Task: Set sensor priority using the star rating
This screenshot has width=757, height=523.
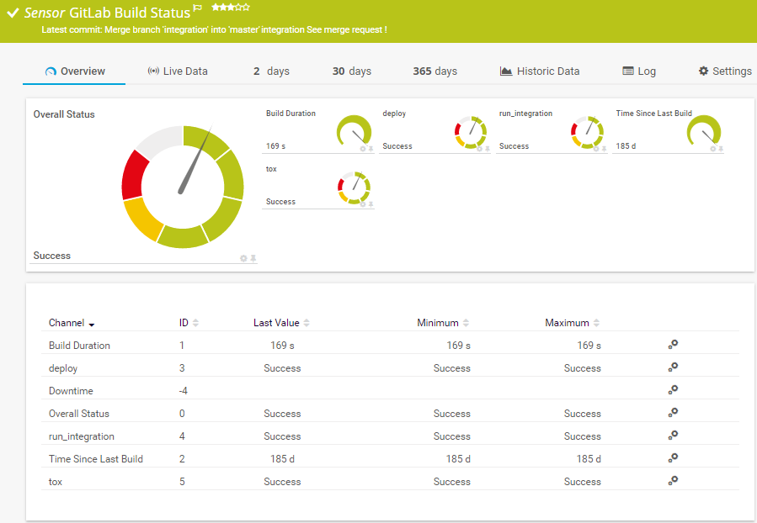Action: [x=230, y=8]
